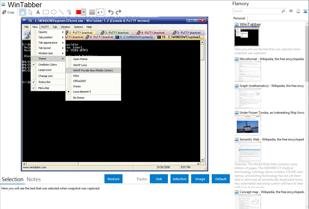Click the red color swatch
309x209 pixels.
79,12
